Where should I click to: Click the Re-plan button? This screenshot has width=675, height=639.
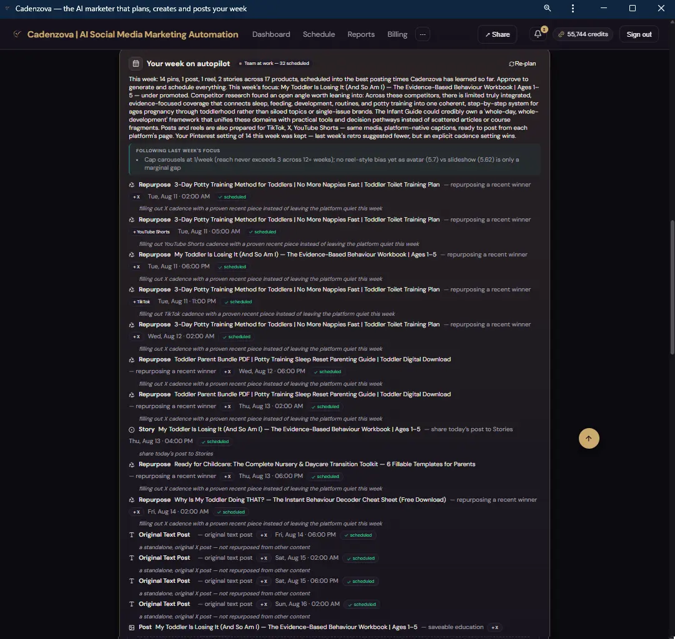[522, 63]
